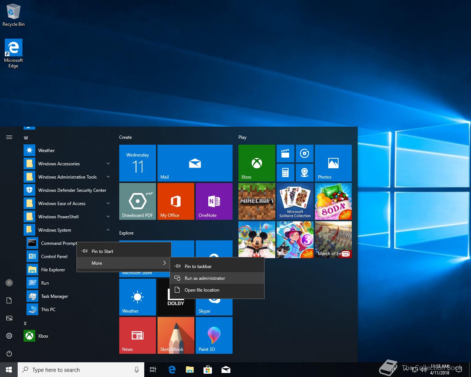Open the Pictures icon in Start rail
The height and width of the screenshot is (377, 471).
[9, 318]
